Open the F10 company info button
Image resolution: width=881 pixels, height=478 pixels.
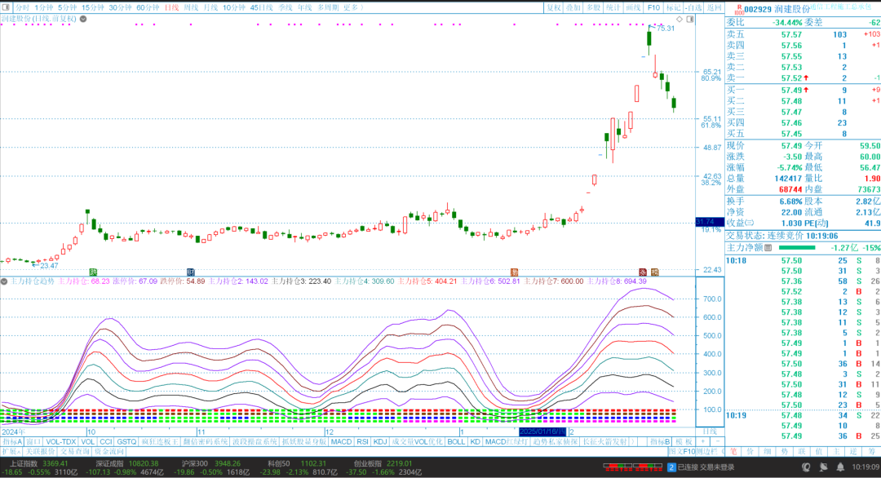653,8
